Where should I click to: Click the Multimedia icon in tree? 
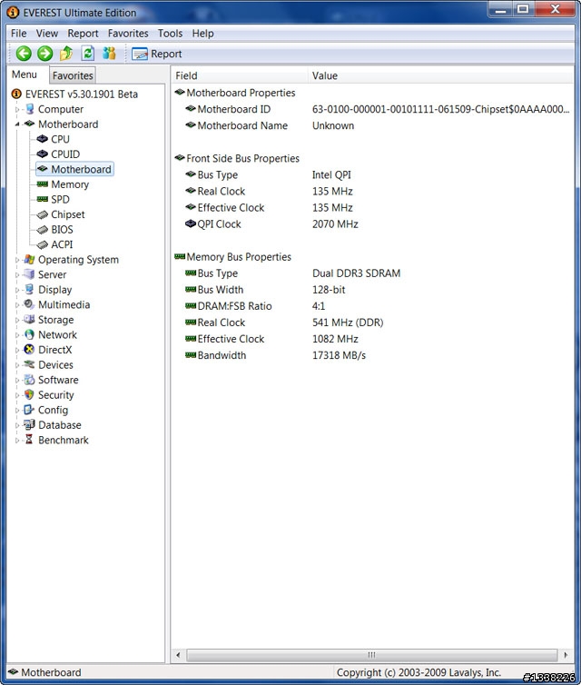click(29, 304)
